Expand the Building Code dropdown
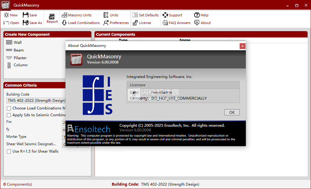311x189 pixels. pyautogui.click(x=36, y=101)
